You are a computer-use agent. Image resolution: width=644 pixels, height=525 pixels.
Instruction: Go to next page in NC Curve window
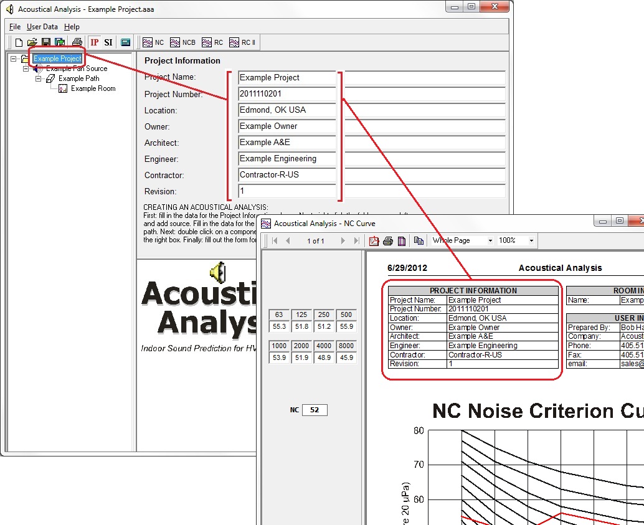pos(343,241)
